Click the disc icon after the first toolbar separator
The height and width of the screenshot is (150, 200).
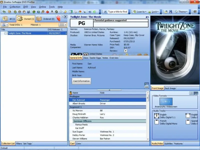pyautogui.click(x=9, y=12)
